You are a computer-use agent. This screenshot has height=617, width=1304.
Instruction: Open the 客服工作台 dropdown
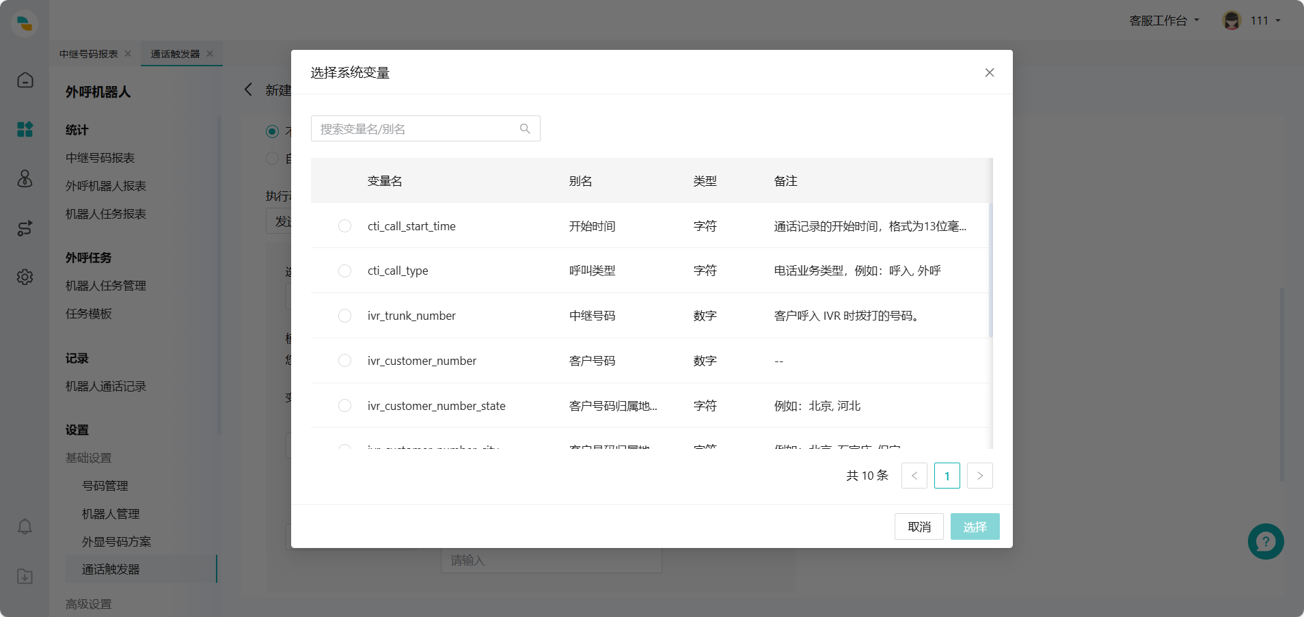(x=1164, y=20)
